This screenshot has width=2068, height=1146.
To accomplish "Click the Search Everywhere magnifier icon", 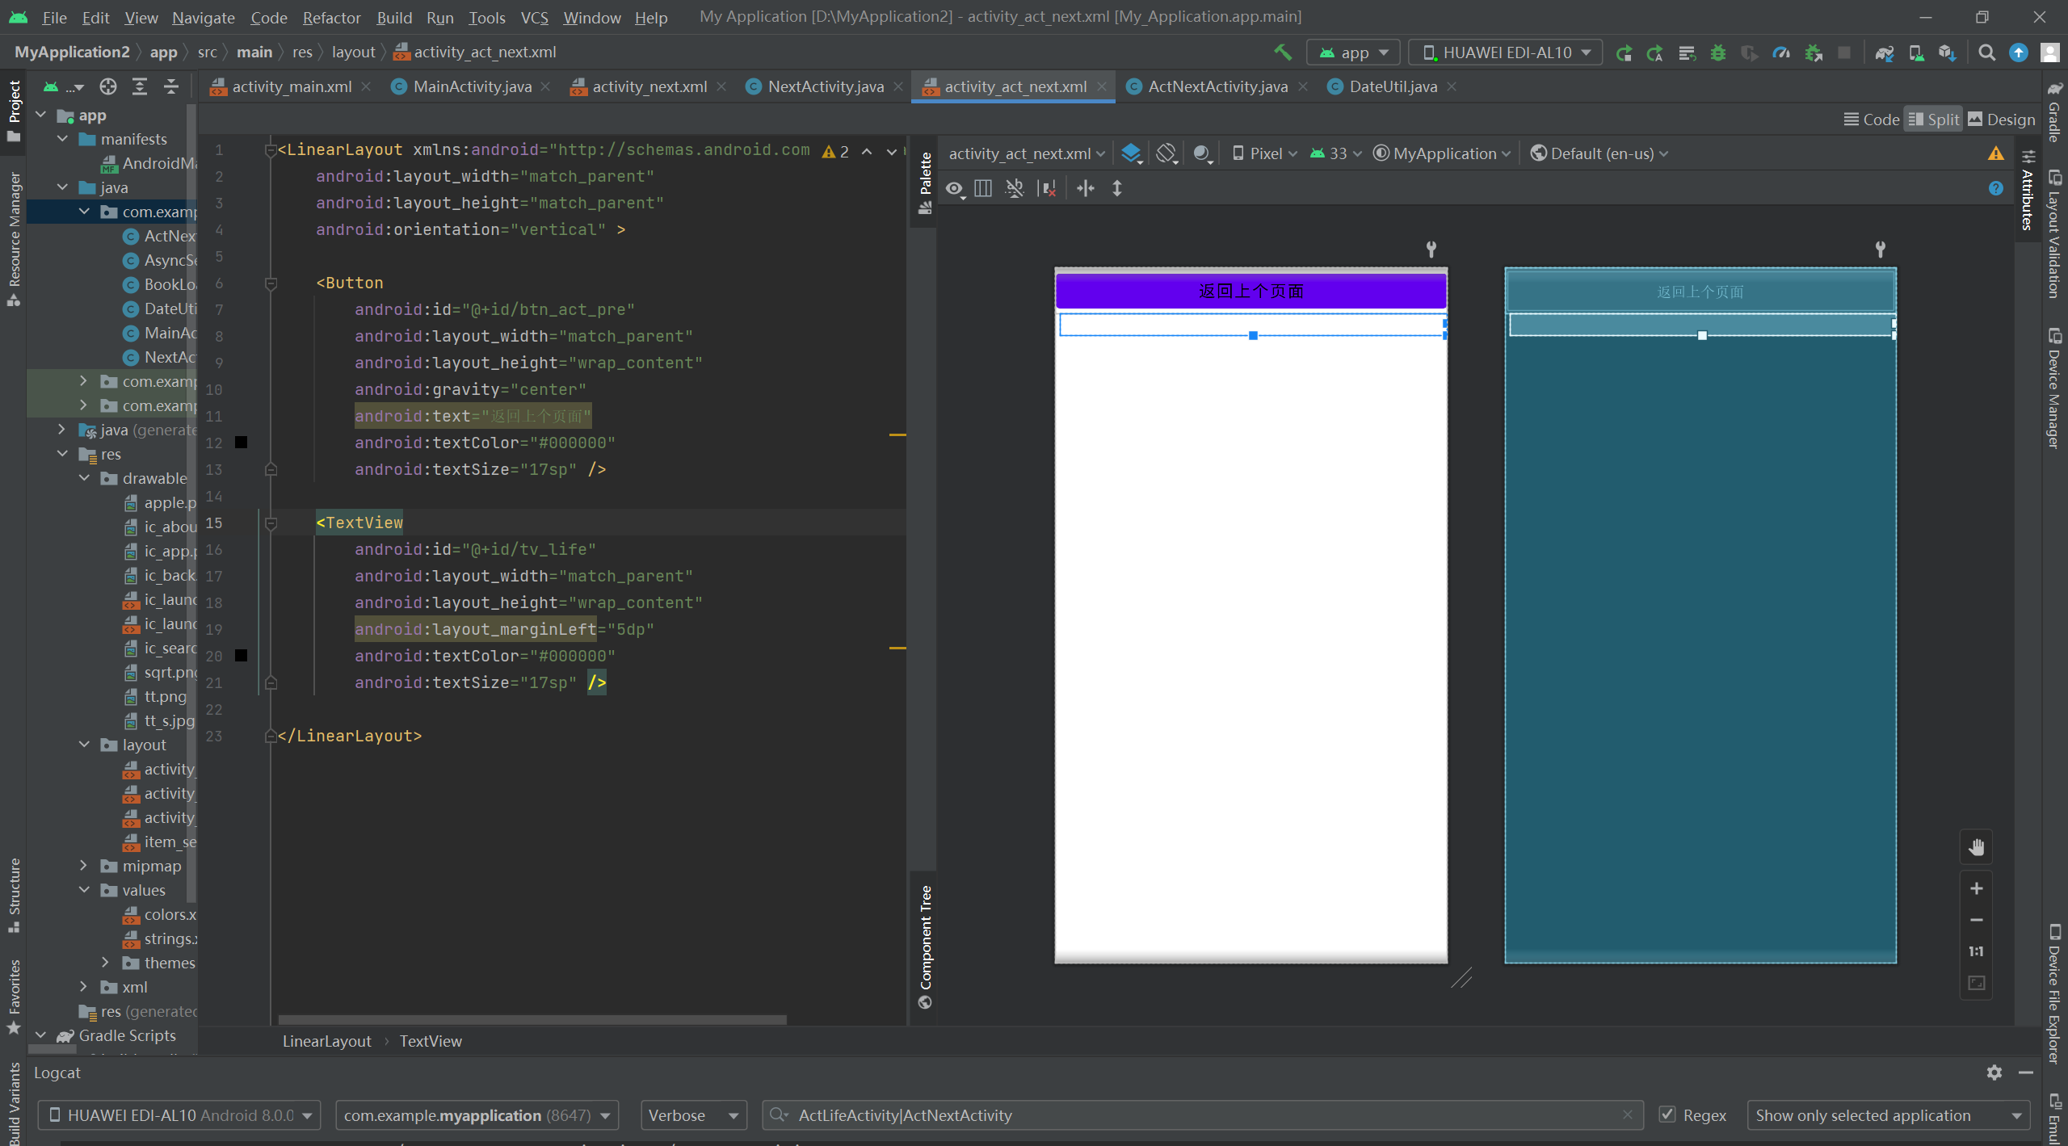I will pyautogui.click(x=1986, y=52).
